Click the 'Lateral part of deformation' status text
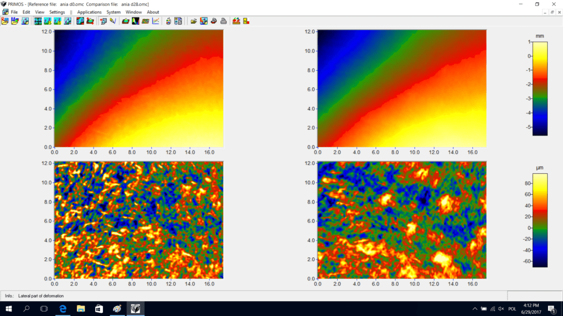 click(x=41, y=296)
